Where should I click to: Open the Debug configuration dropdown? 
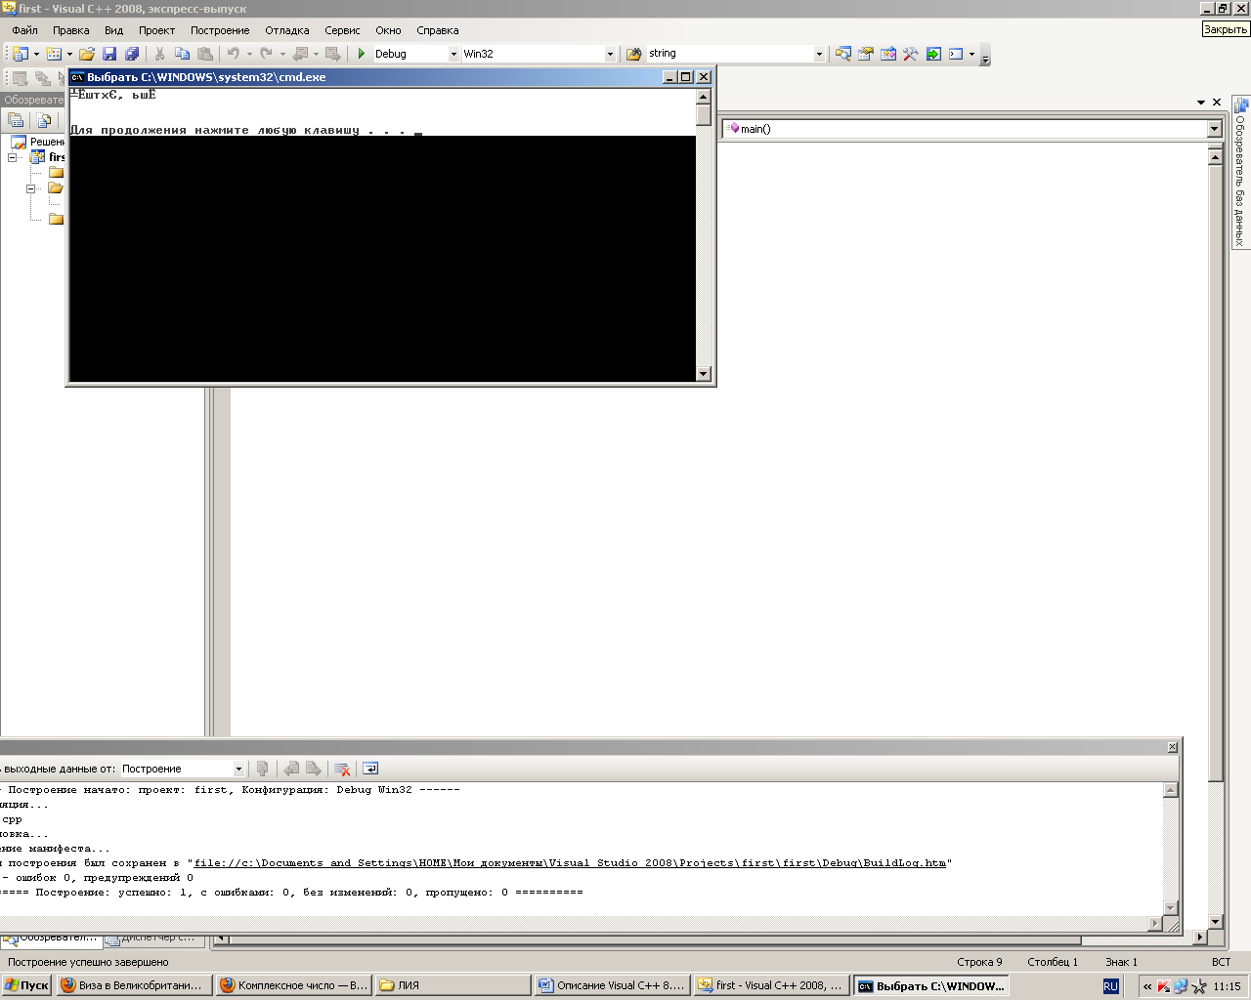click(453, 54)
